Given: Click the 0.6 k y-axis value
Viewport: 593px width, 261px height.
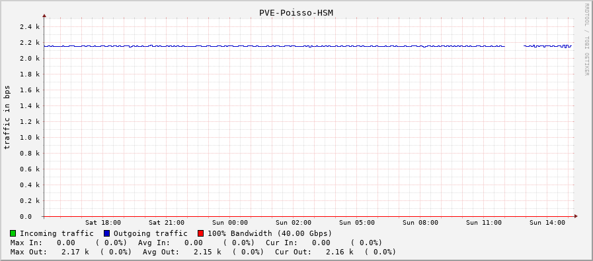Looking at the screenshot, I should pyautogui.click(x=30, y=169).
